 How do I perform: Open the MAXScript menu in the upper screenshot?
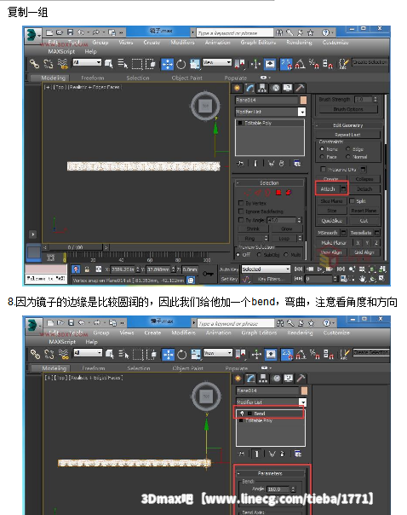[x=61, y=51]
